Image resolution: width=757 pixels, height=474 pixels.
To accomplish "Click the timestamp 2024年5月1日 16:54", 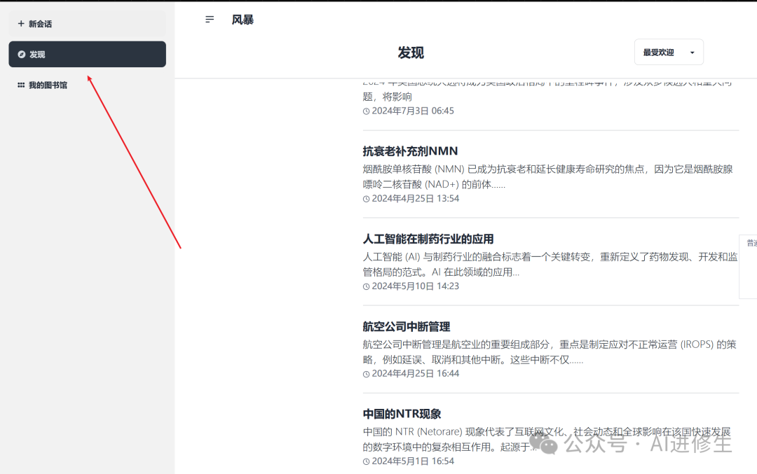I will tap(413, 461).
